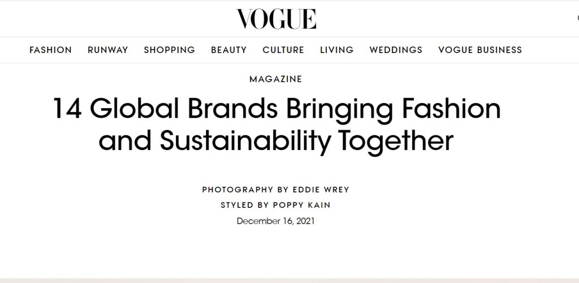Click the Vogue logo to go home
The width and height of the screenshot is (579, 283).
coord(276,19)
